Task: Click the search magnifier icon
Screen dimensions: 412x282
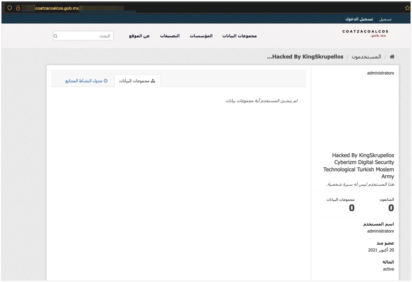Action: click(56, 36)
